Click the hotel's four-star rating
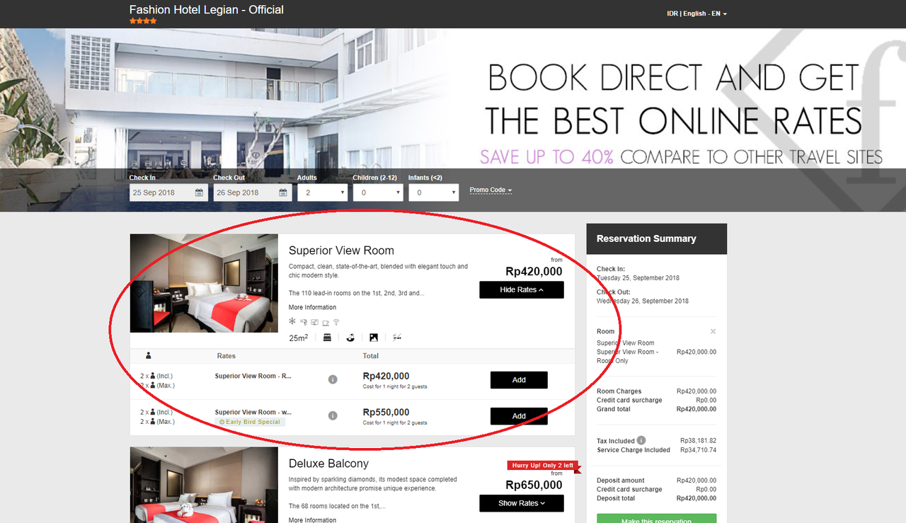906x523 pixels. 143,21
